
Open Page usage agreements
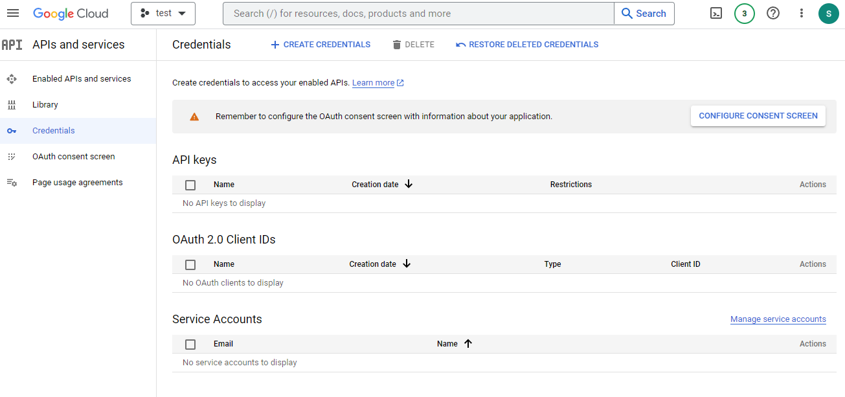78,183
